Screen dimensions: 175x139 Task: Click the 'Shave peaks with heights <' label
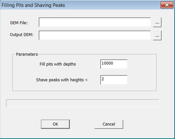click(62, 80)
